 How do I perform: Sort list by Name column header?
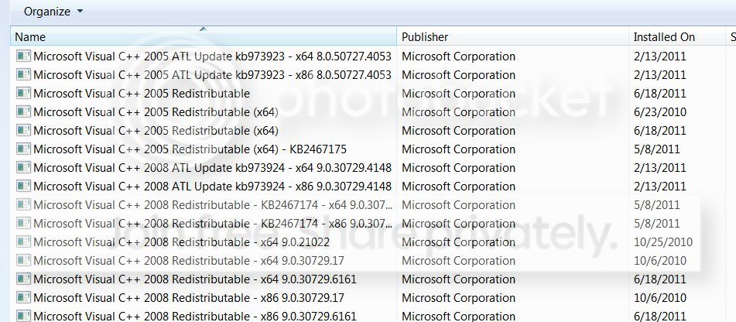tap(204, 36)
